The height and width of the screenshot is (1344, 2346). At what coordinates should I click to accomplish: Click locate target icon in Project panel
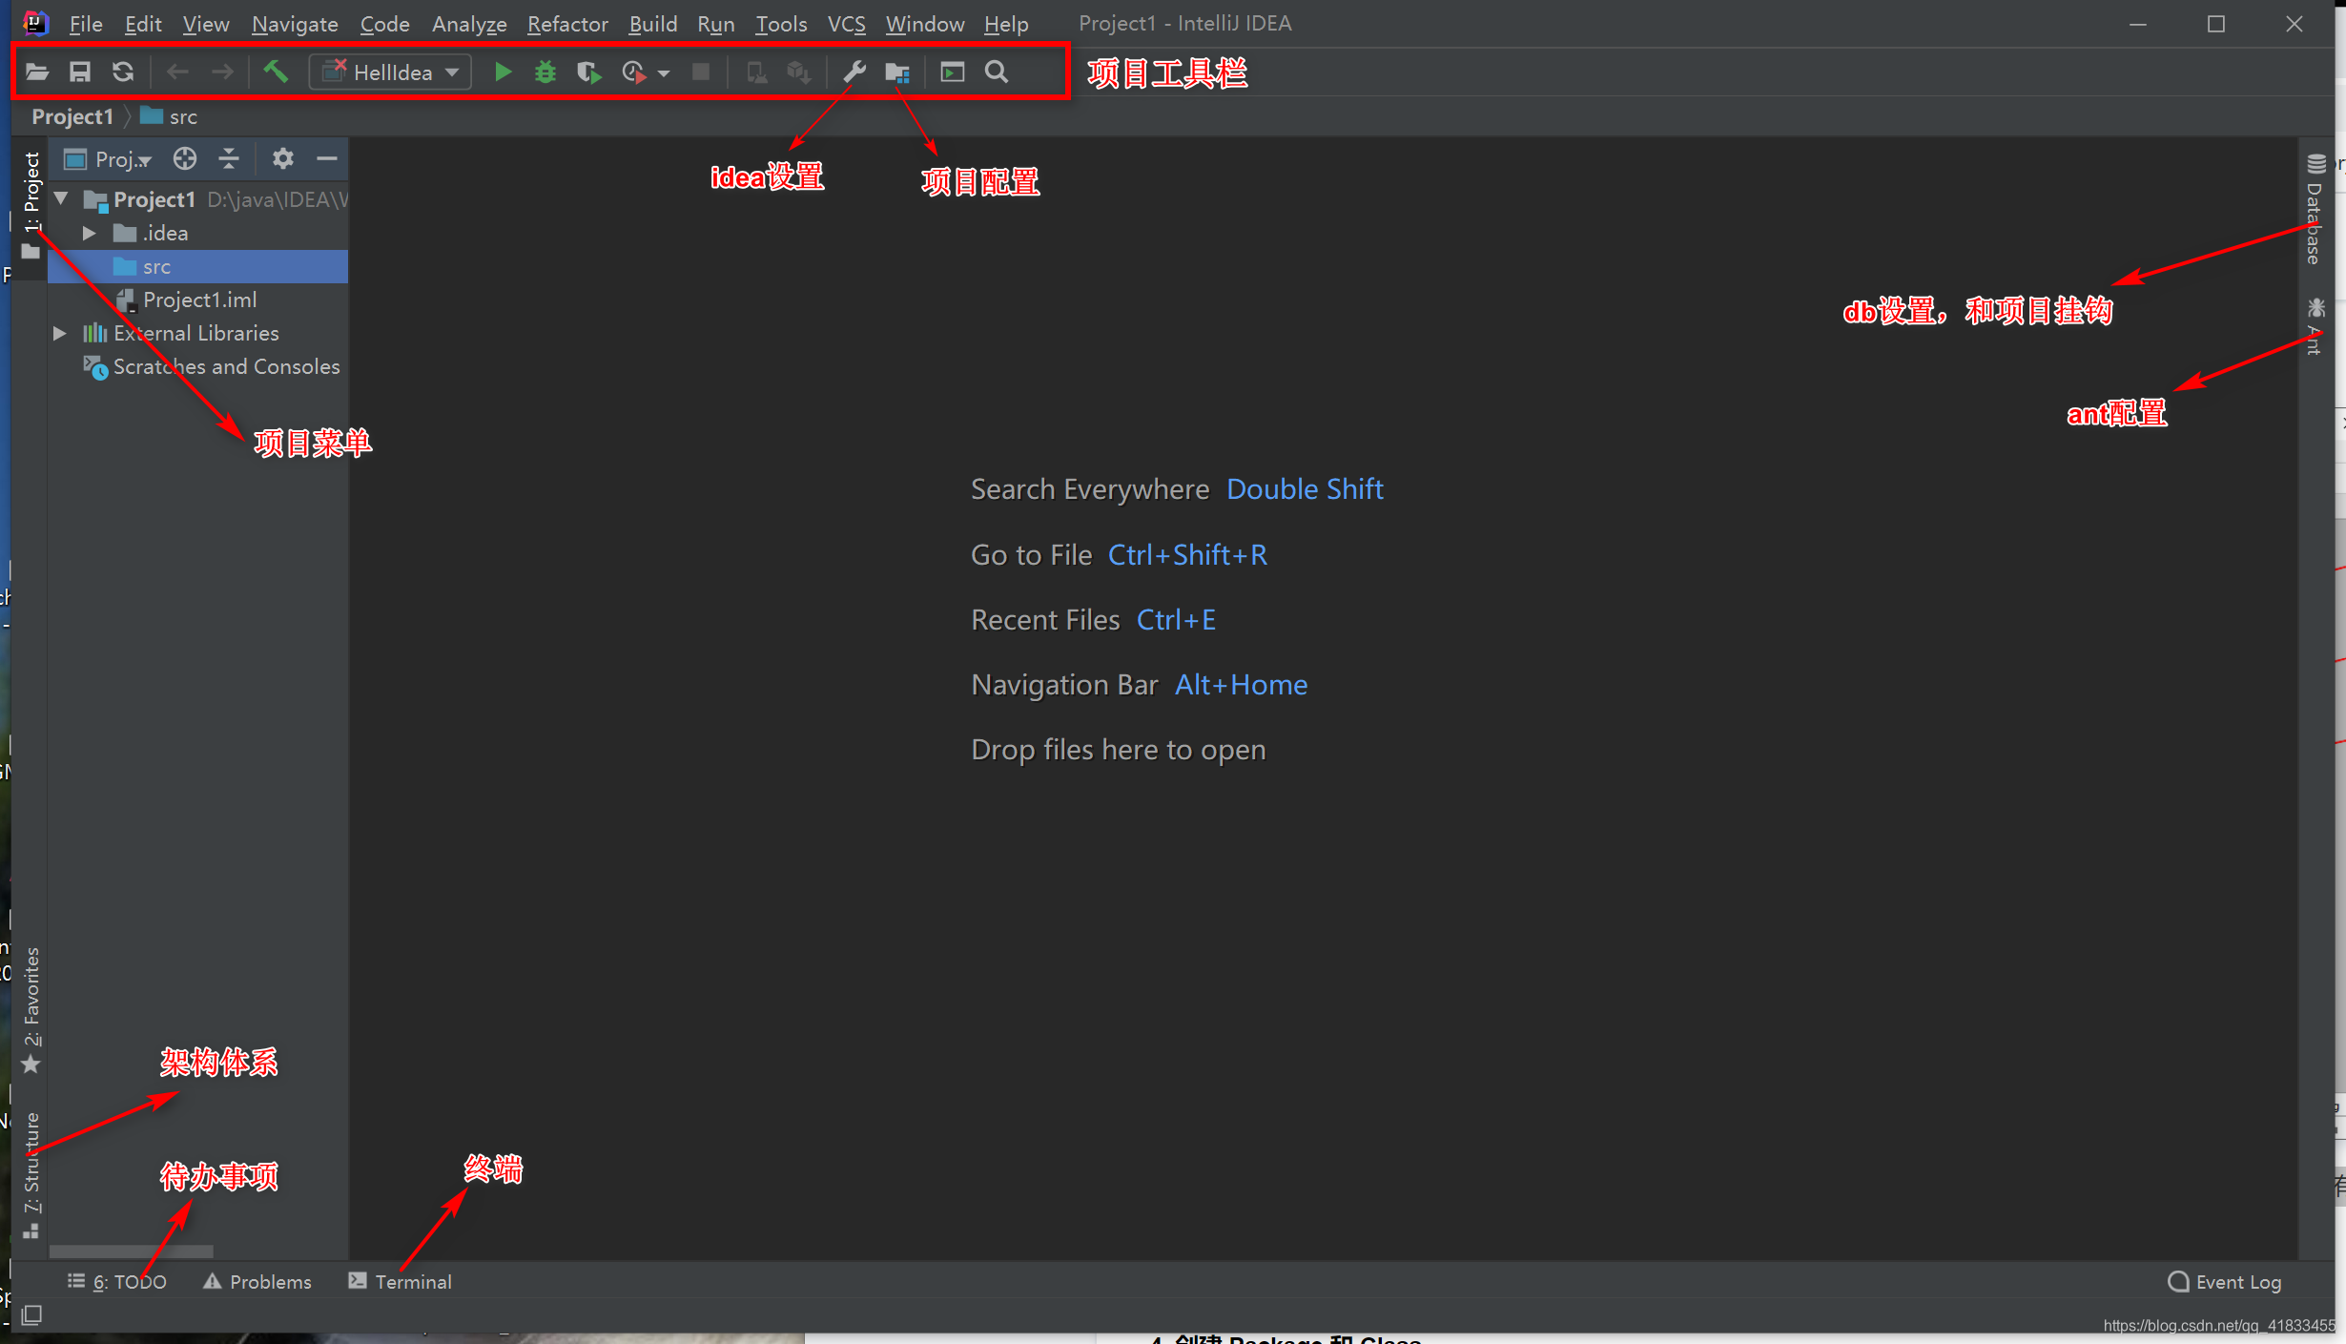click(x=185, y=159)
